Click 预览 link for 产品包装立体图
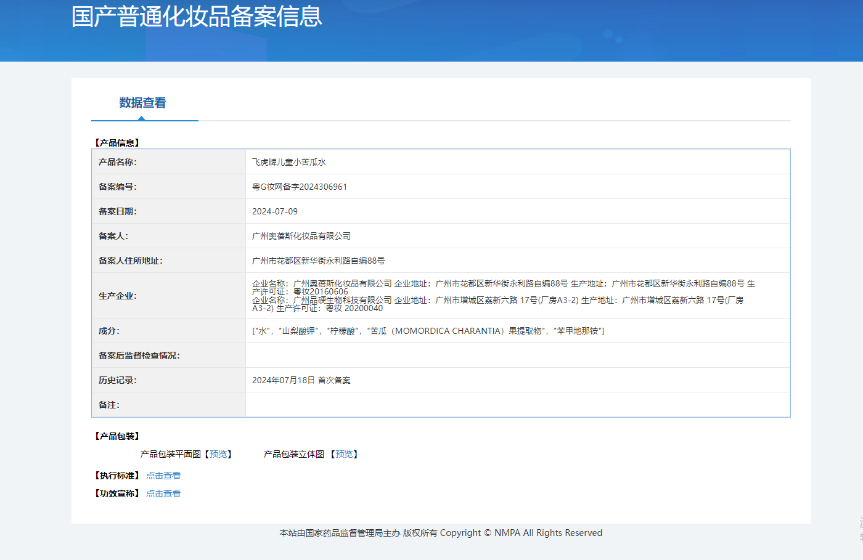This screenshot has height=560, width=863. pyautogui.click(x=344, y=454)
